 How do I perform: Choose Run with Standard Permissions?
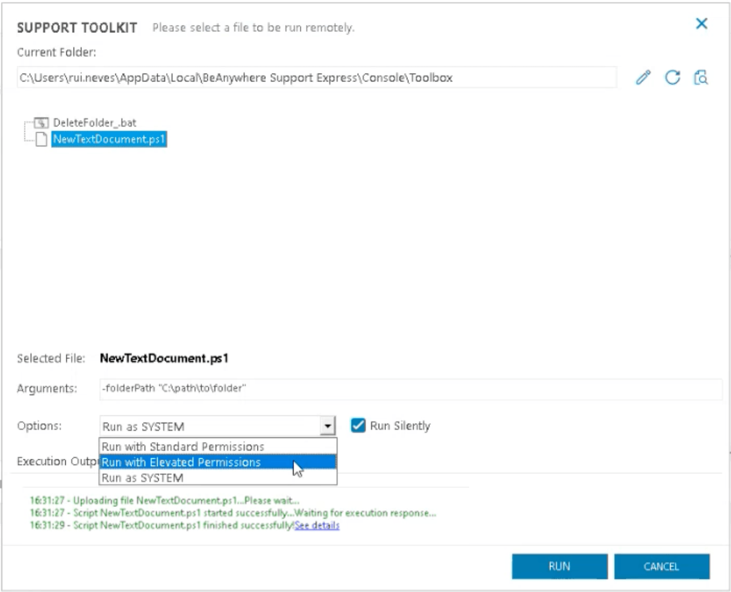point(218,447)
